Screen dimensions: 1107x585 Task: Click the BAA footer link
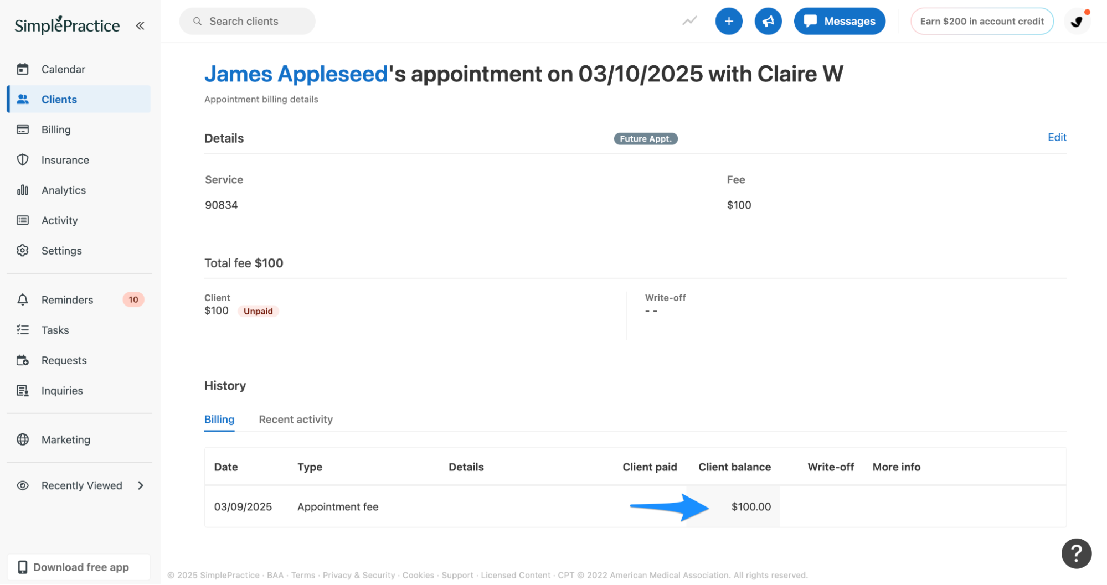coord(275,575)
